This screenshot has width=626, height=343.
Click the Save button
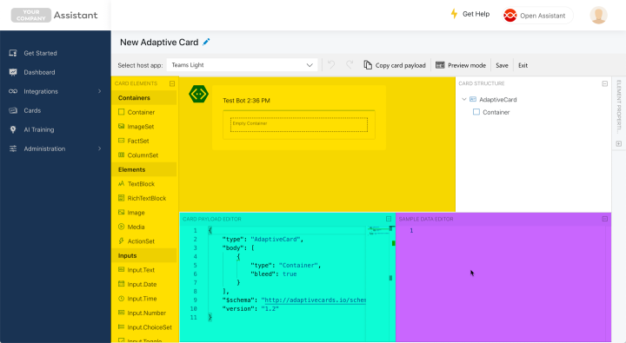[502, 65]
